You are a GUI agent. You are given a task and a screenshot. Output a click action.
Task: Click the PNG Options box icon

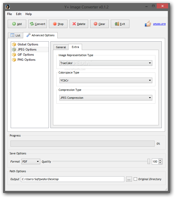pyautogui.click(x=14, y=60)
